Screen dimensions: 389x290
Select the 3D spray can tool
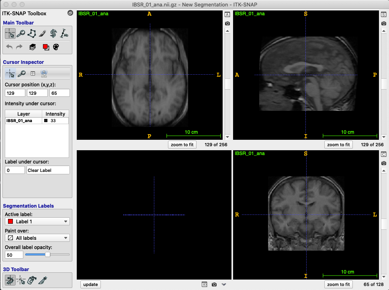point(32,280)
